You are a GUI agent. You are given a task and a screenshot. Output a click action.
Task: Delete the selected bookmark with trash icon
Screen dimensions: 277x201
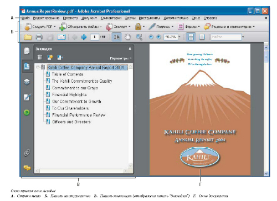tap(40, 58)
